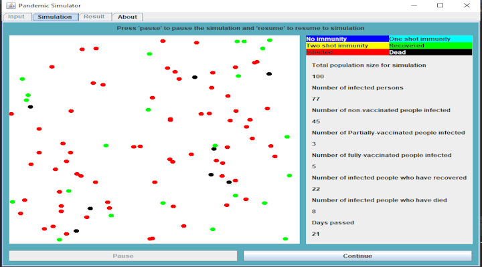Click the 'Two shot immunity' yellow legend swatch

coord(347,45)
